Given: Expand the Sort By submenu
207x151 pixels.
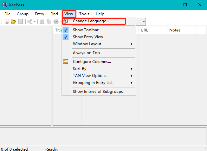Looking at the screenshot, I should pyautogui.click(x=99, y=69).
